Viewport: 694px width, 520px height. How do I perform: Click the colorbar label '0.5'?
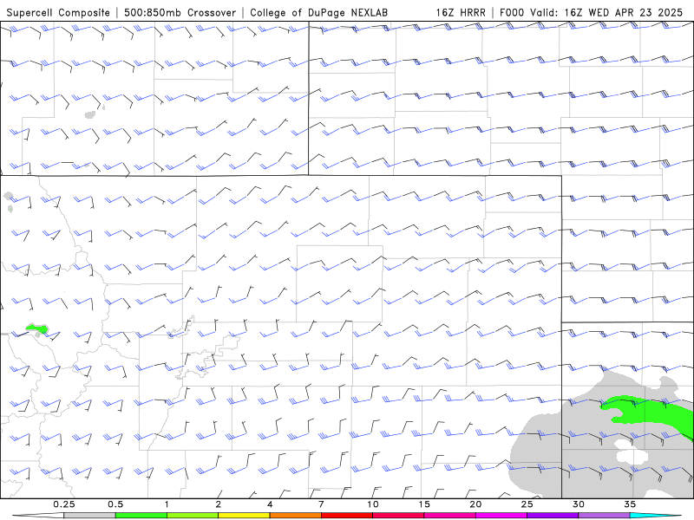click(115, 504)
